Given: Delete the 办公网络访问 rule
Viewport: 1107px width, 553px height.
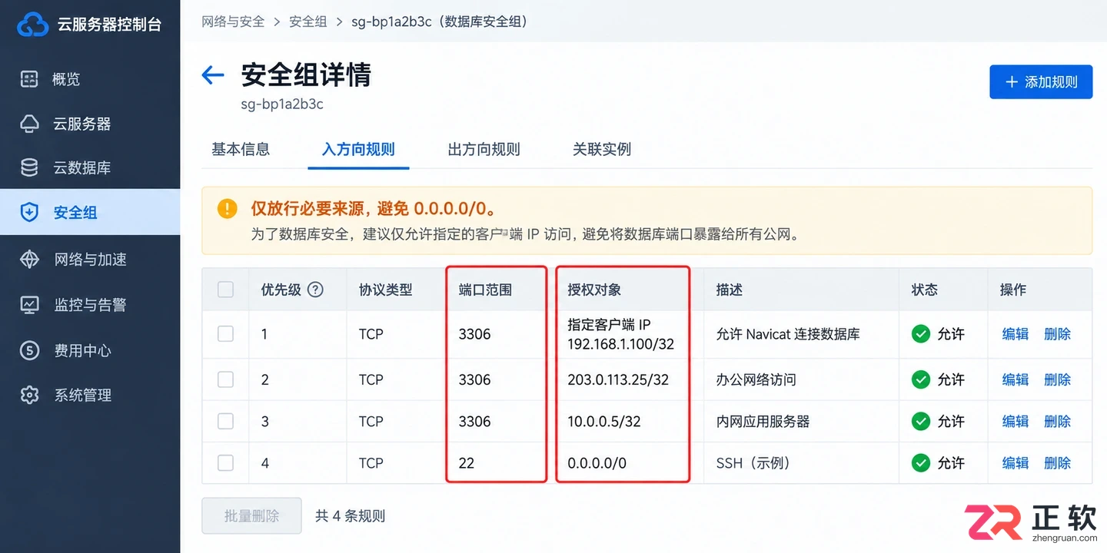Looking at the screenshot, I should 1058,379.
